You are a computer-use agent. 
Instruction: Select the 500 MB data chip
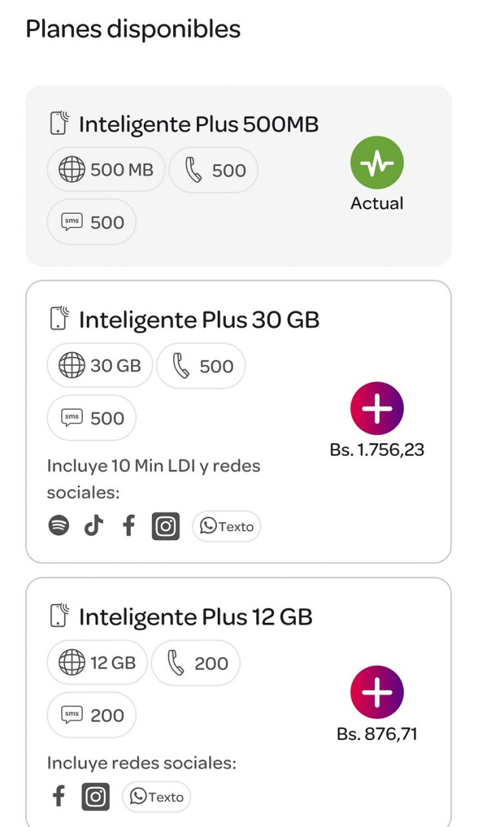point(106,170)
